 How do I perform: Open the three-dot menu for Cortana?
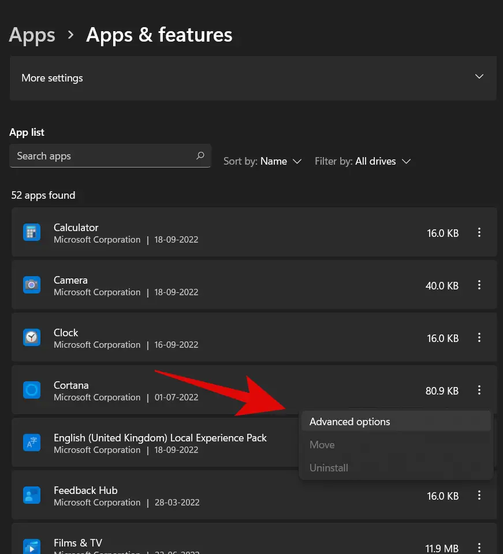479,390
